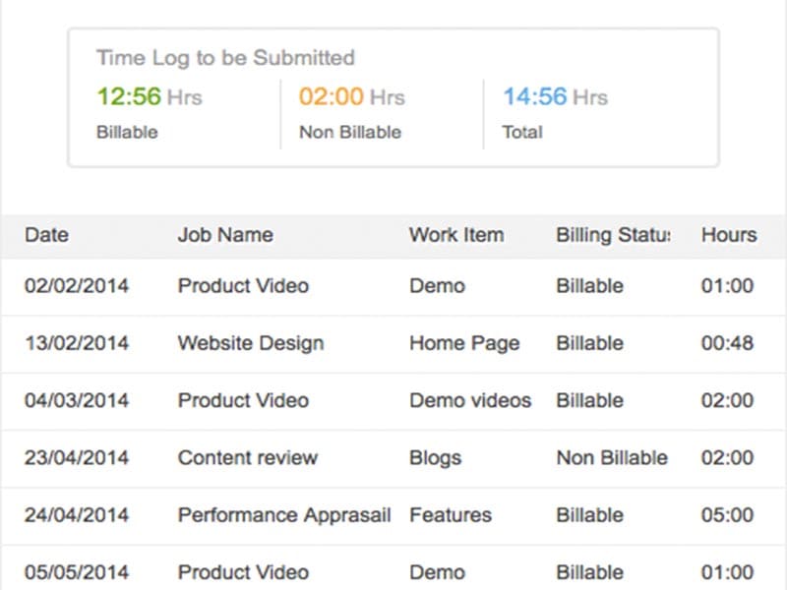
Task: Click the Work Item column header
Action: coord(456,235)
